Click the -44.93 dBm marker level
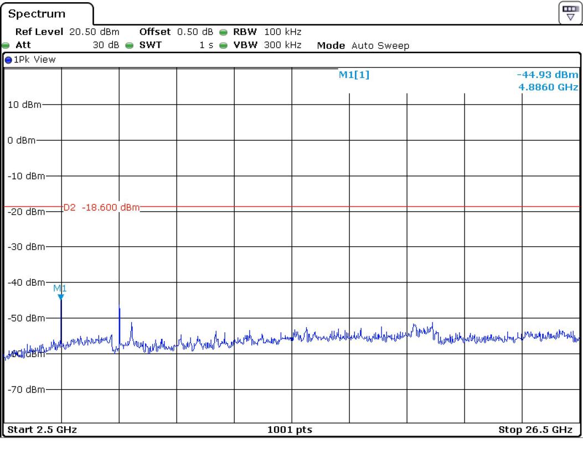 (x=548, y=74)
